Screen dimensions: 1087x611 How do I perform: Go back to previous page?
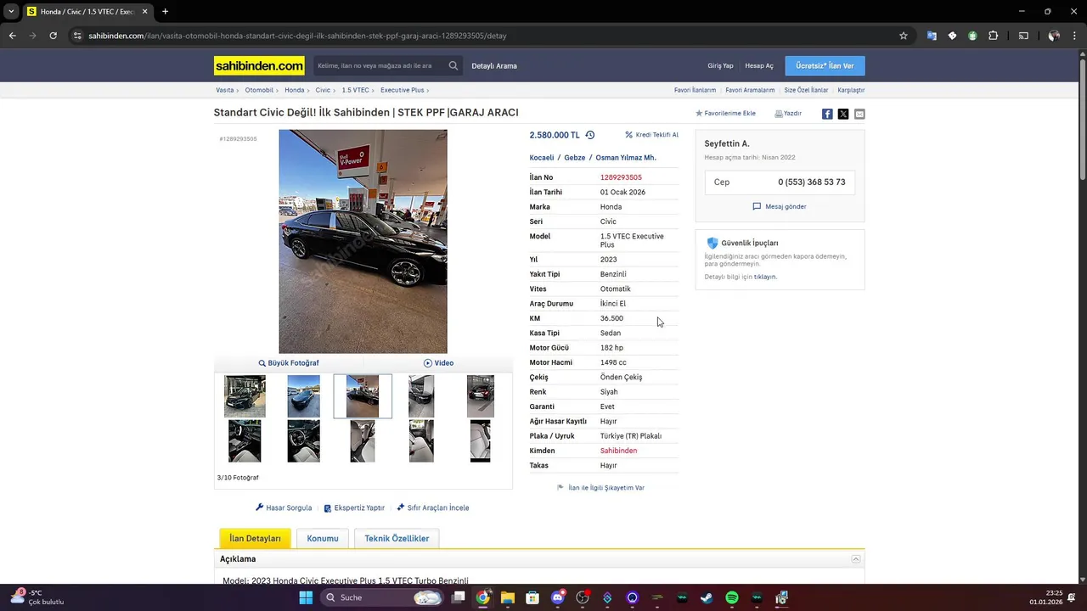click(12, 36)
